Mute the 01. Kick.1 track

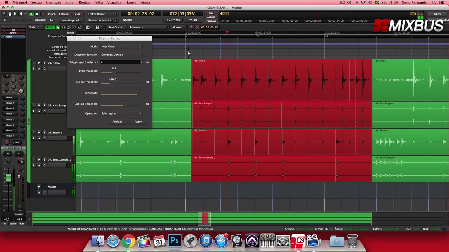(x=39, y=63)
